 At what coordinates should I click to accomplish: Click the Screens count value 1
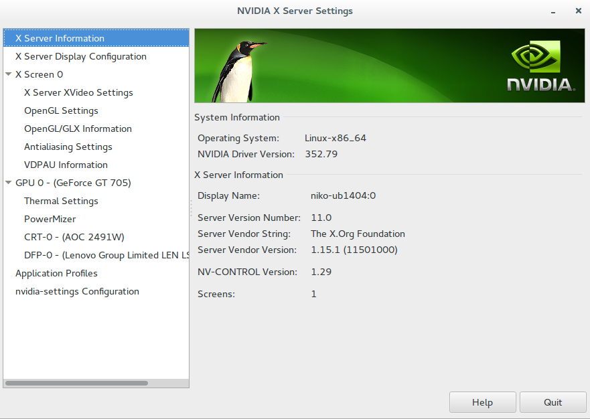[x=313, y=294]
